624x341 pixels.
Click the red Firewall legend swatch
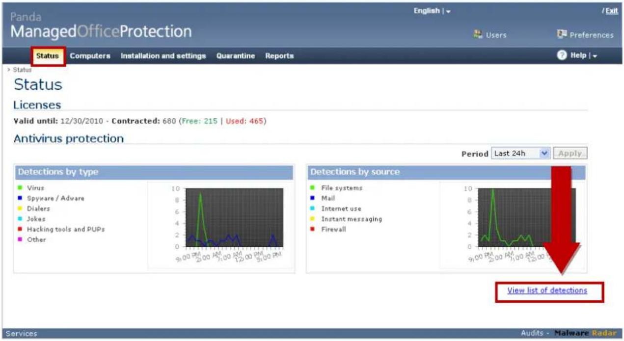[313, 229]
